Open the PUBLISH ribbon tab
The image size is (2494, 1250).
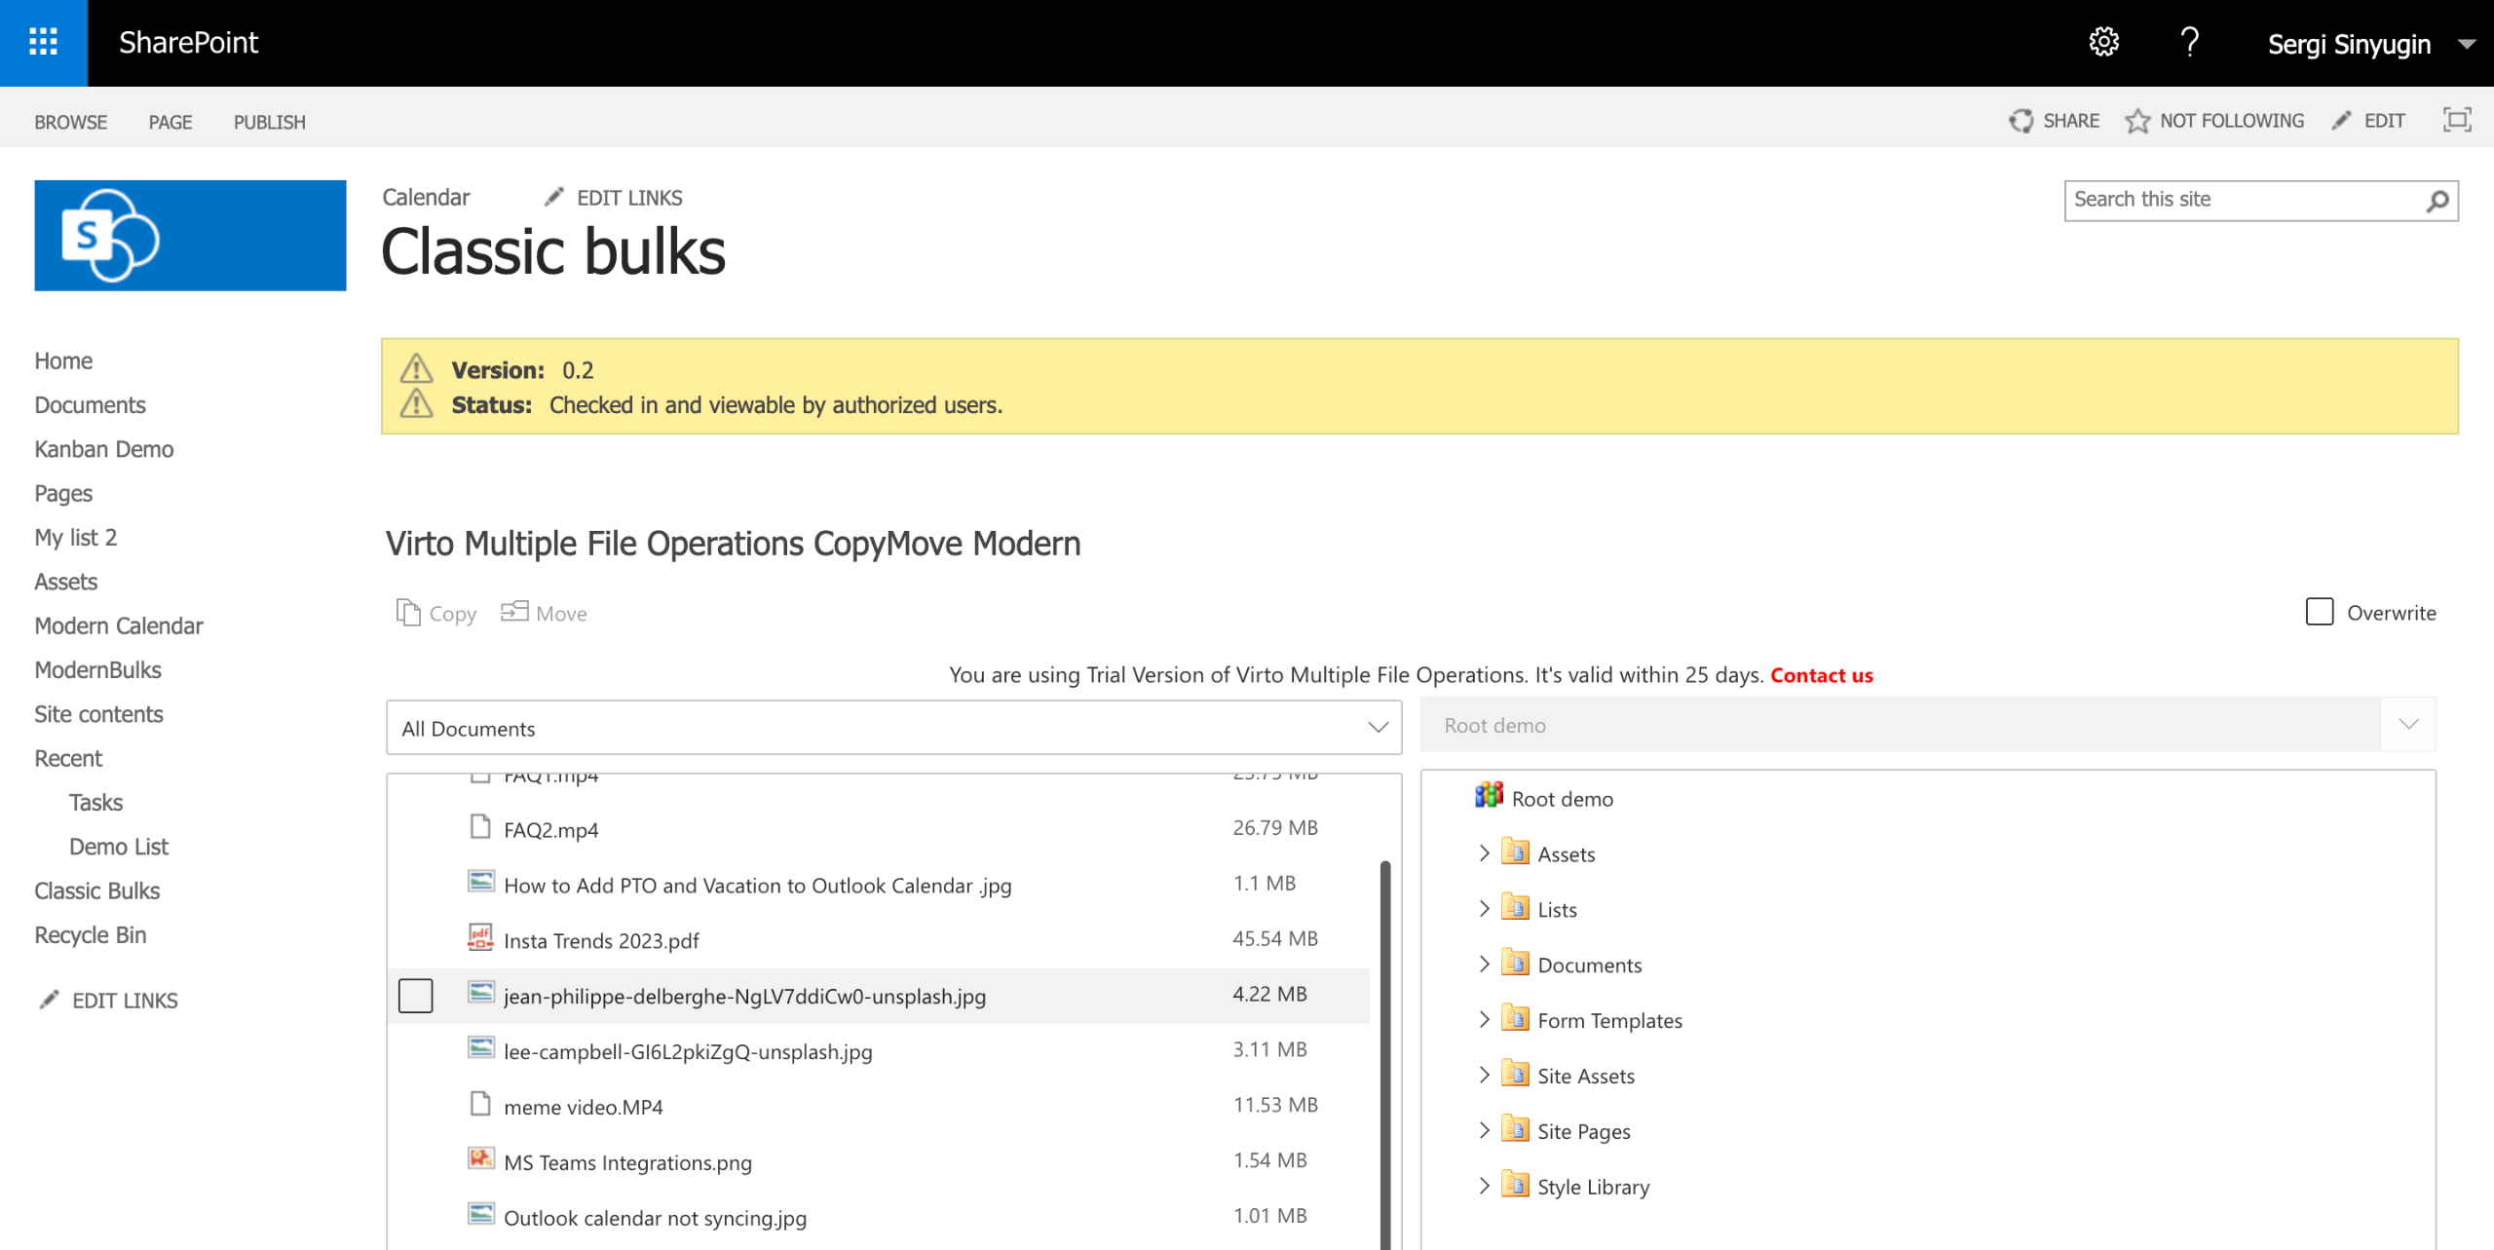click(269, 122)
